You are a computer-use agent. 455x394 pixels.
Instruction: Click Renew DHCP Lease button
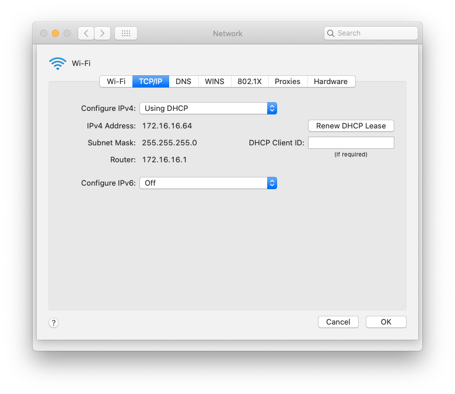[351, 125]
